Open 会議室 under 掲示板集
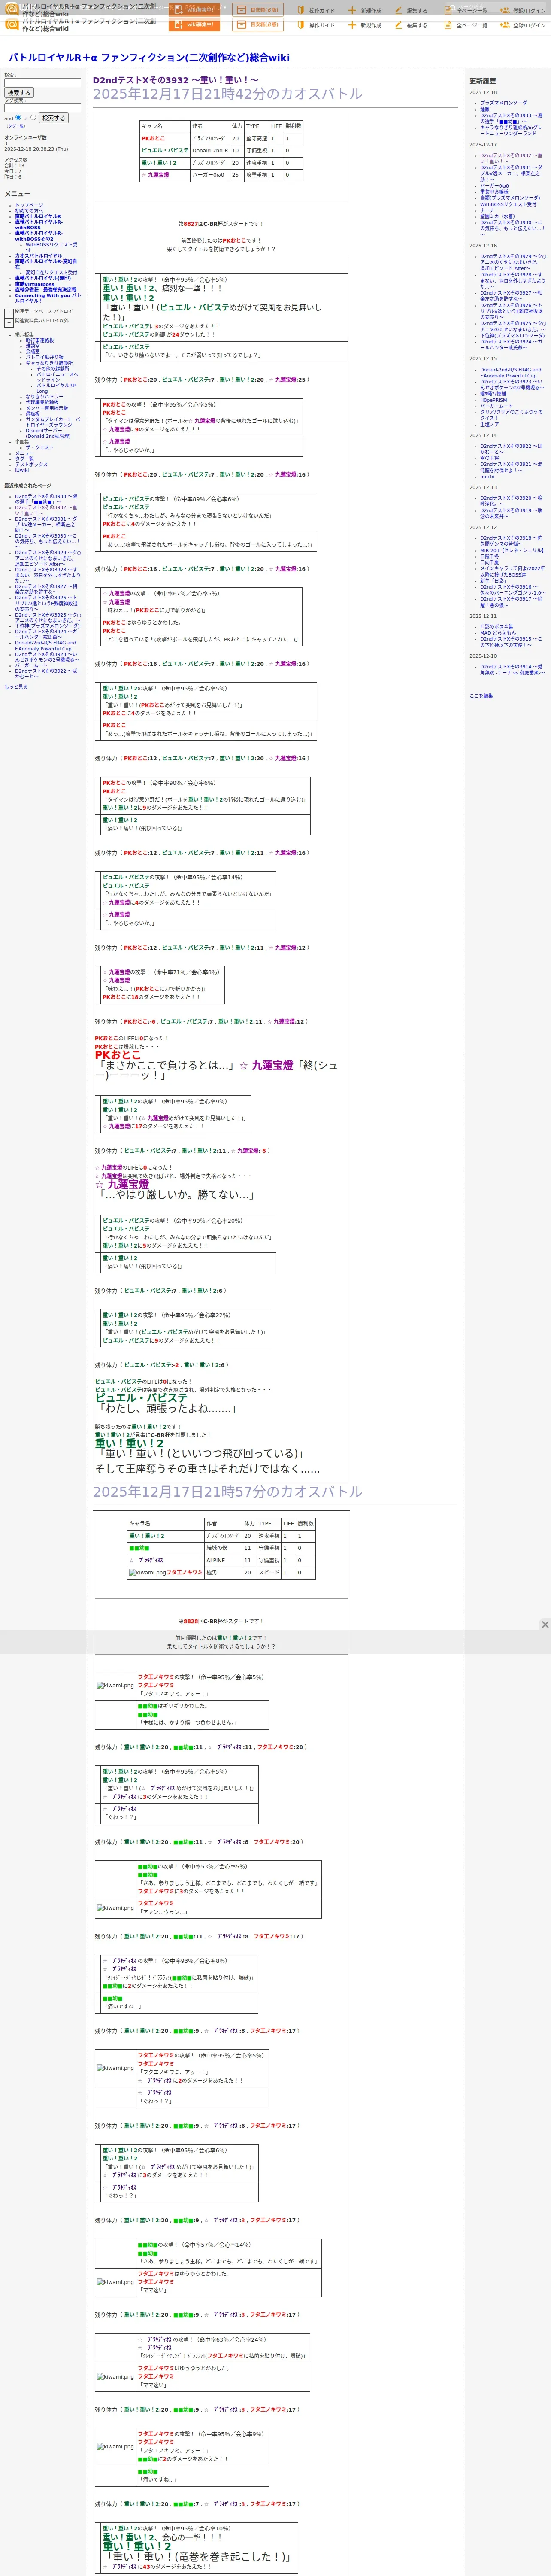The image size is (551, 2576). 33,352
